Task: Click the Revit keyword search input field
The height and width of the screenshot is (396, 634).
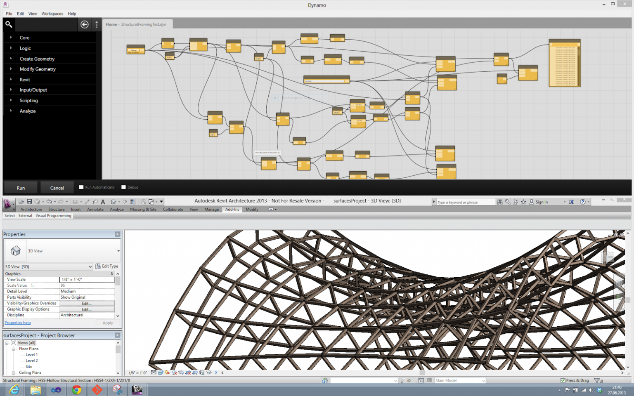Action: pyautogui.click(x=466, y=202)
